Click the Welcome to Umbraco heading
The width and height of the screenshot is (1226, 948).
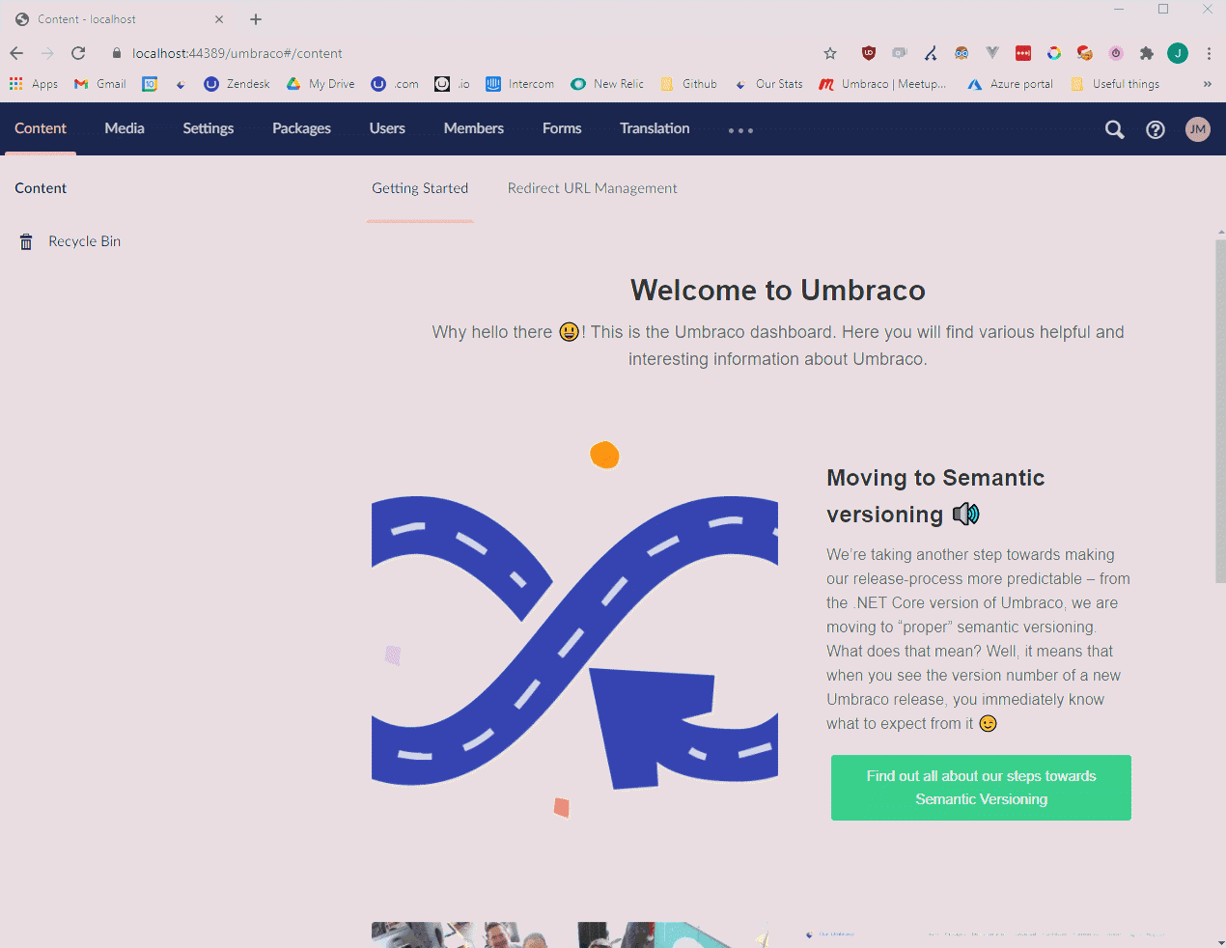(x=778, y=291)
